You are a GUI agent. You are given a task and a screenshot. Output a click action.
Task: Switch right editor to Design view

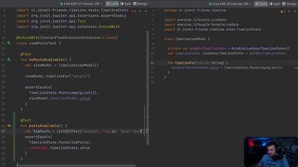point(289,4)
